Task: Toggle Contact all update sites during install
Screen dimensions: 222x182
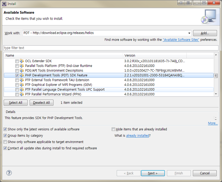Action: click(5, 148)
